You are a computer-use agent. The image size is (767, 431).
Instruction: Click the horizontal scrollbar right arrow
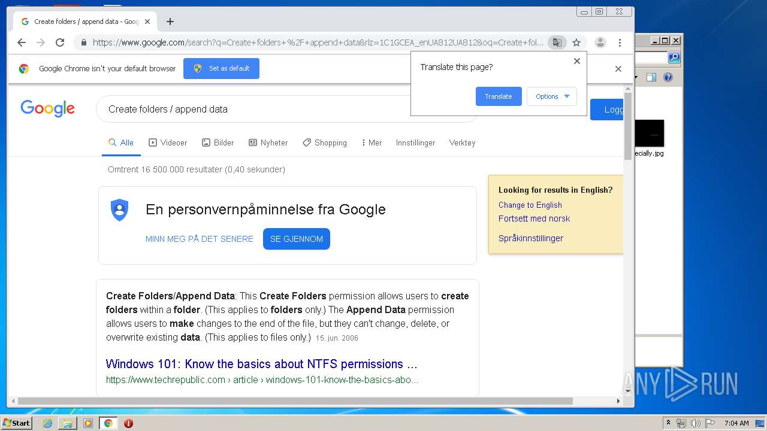[618, 401]
